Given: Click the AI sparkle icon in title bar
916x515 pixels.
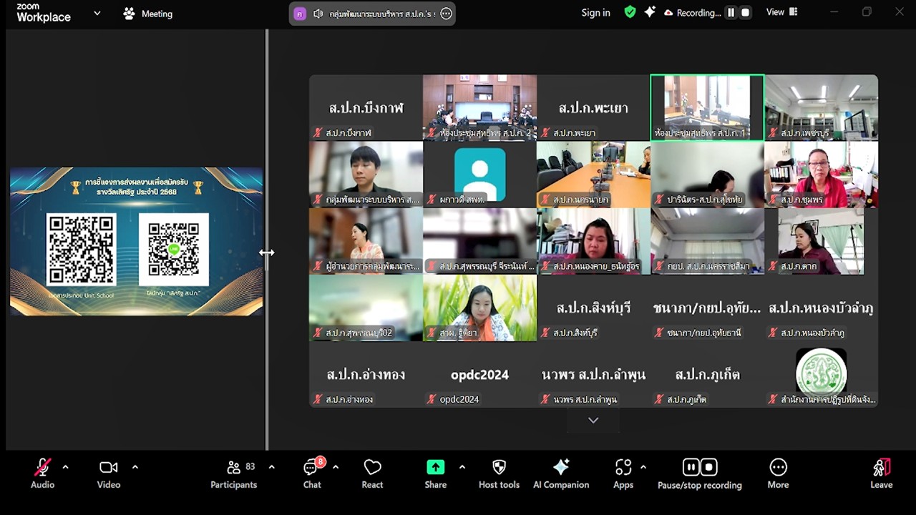Looking at the screenshot, I should 650,12.
